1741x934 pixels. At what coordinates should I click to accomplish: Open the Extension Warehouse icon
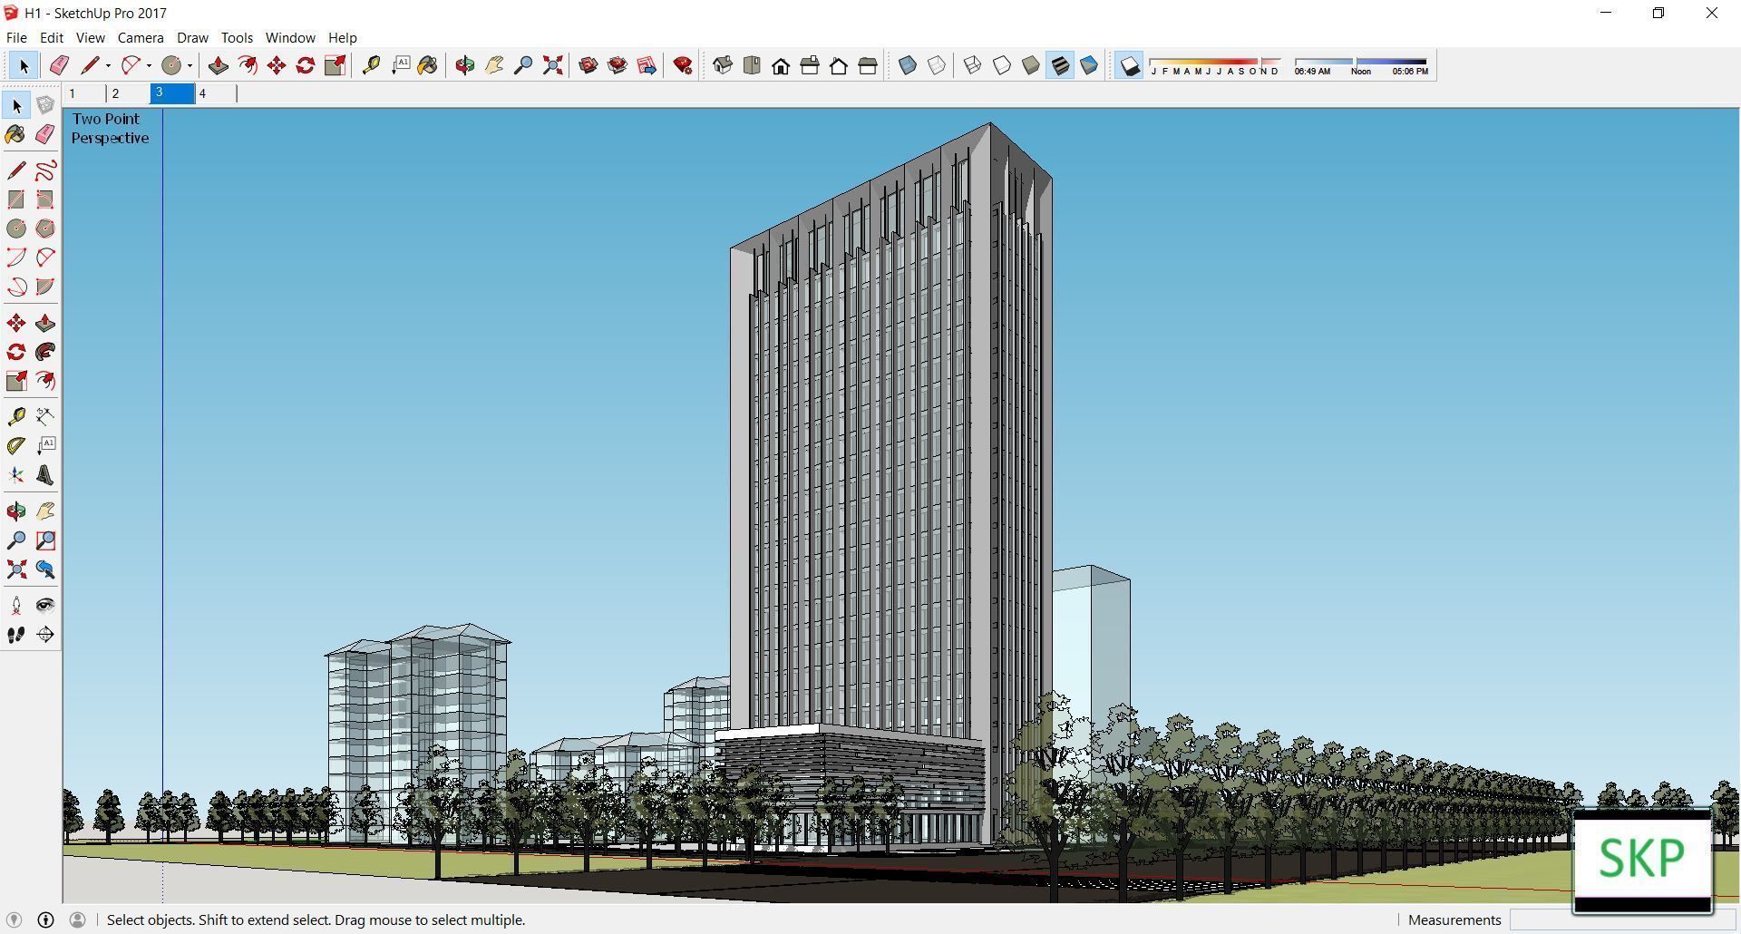[618, 65]
